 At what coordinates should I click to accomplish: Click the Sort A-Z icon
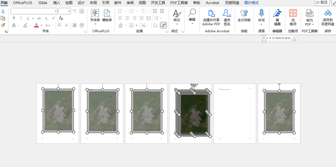point(156,25)
